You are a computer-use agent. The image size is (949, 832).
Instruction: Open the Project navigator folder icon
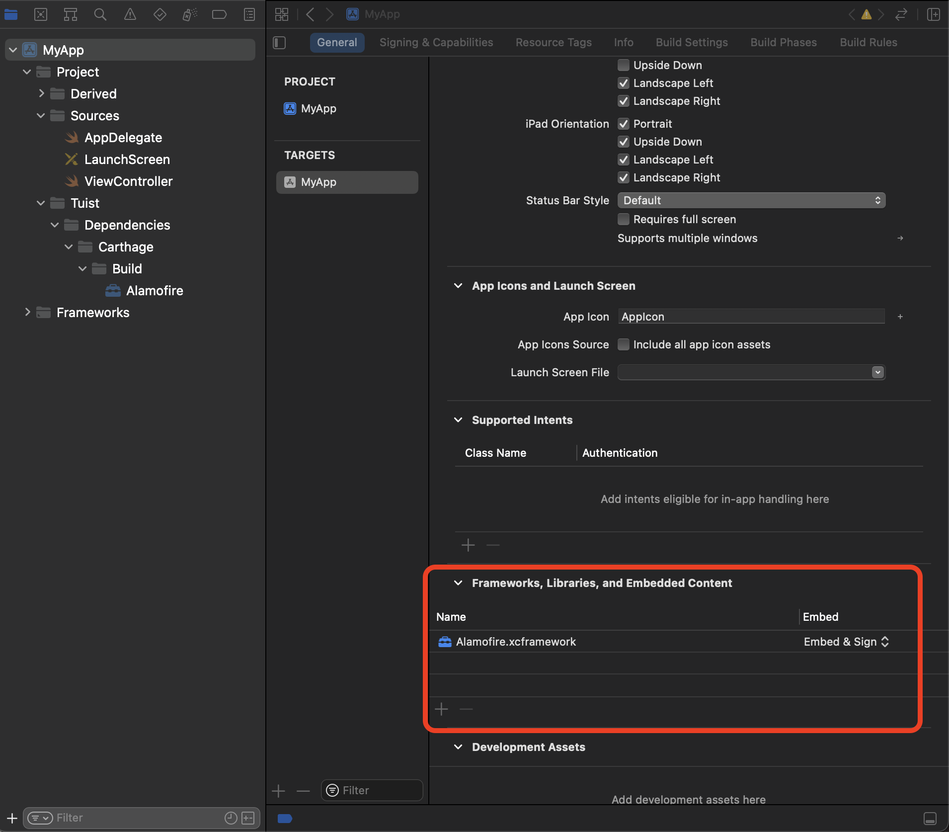[11, 14]
